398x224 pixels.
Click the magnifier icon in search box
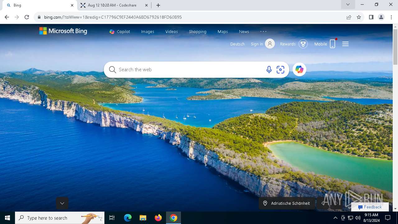pyautogui.click(x=113, y=70)
